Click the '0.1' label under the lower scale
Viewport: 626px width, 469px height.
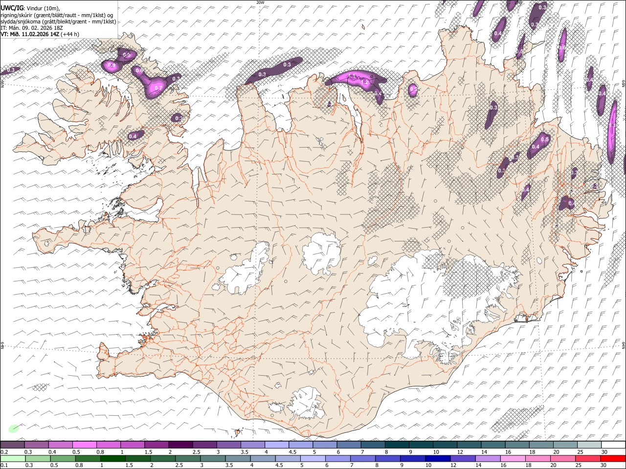[5, 466]
